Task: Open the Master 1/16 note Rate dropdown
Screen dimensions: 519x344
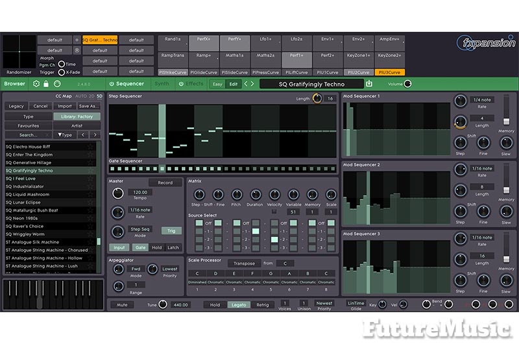Action: click(140, 210)
